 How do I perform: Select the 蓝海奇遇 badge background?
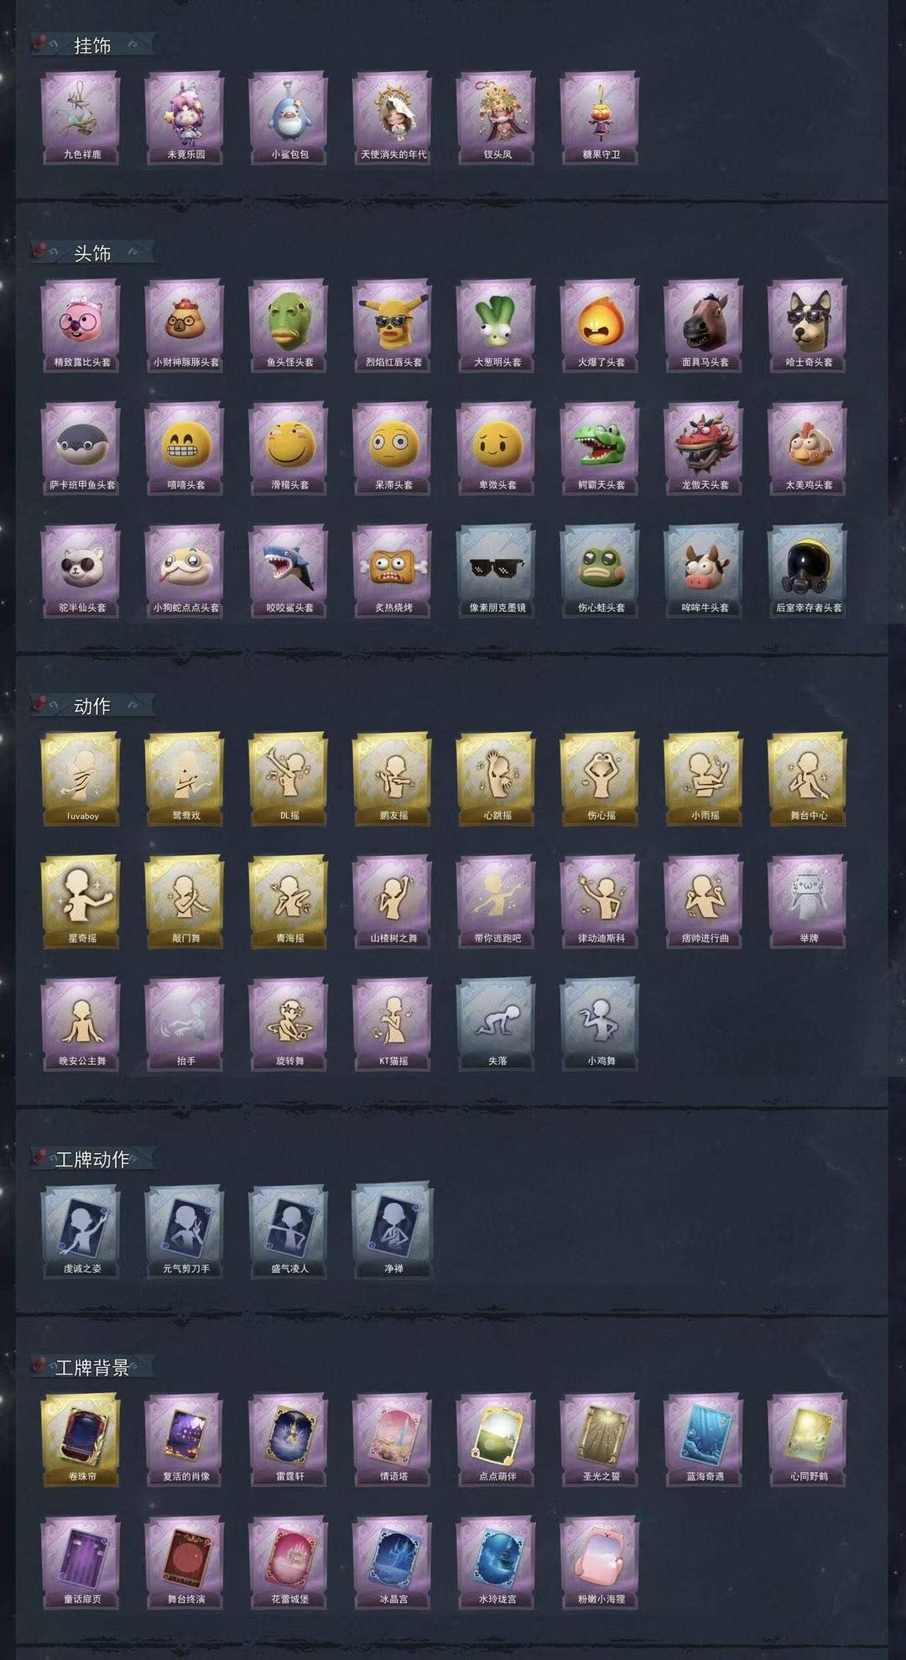coord(704,1439)
